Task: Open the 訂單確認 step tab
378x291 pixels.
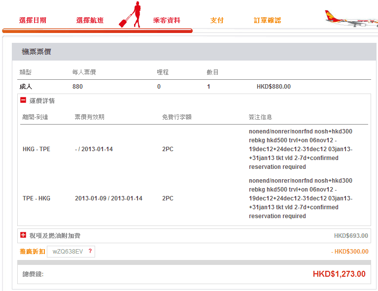Action: coord(267,21)
